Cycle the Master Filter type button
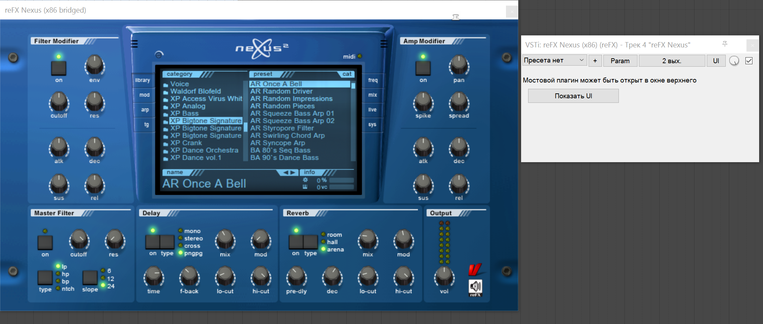Viewport: 763px width, 324px height. pos(45,277)
